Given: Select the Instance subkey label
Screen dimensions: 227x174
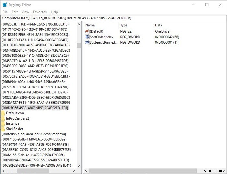Looking at the screenshot, I should 13,123.
